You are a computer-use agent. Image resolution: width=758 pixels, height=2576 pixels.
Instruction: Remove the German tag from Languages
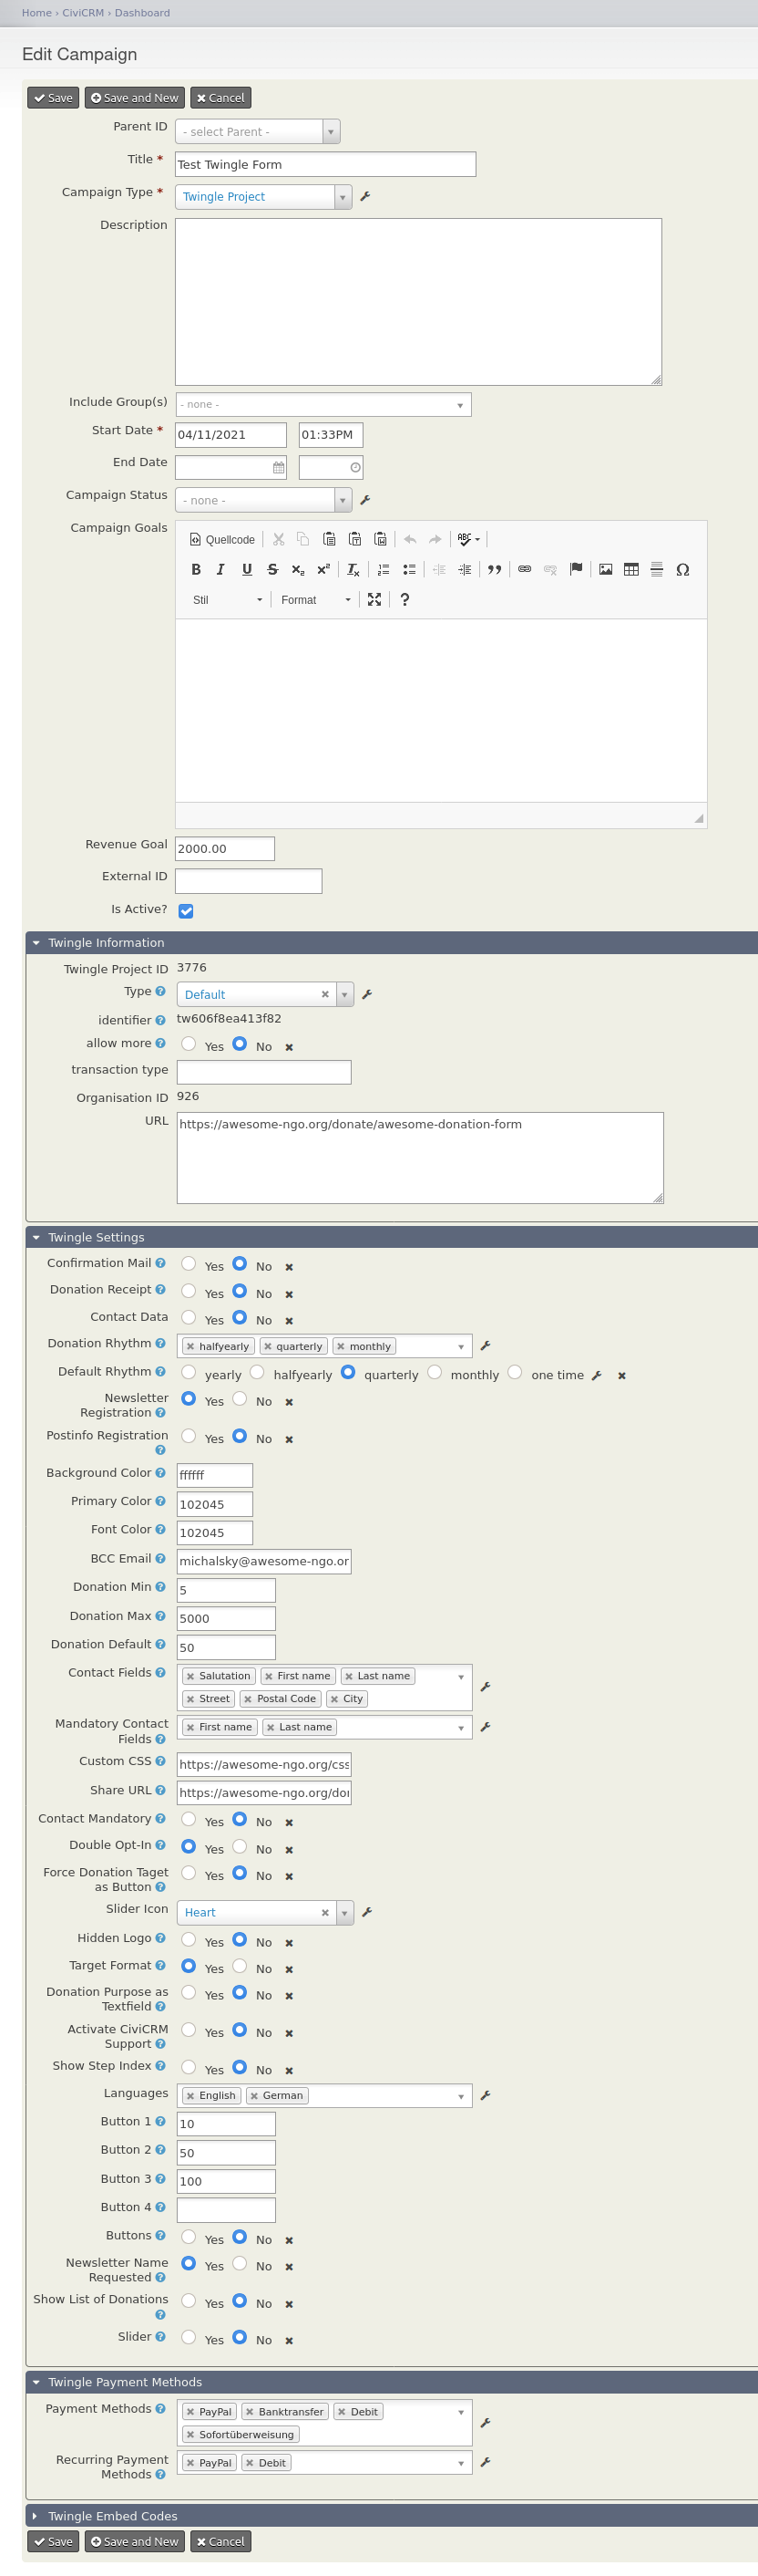coord(255,2096)
